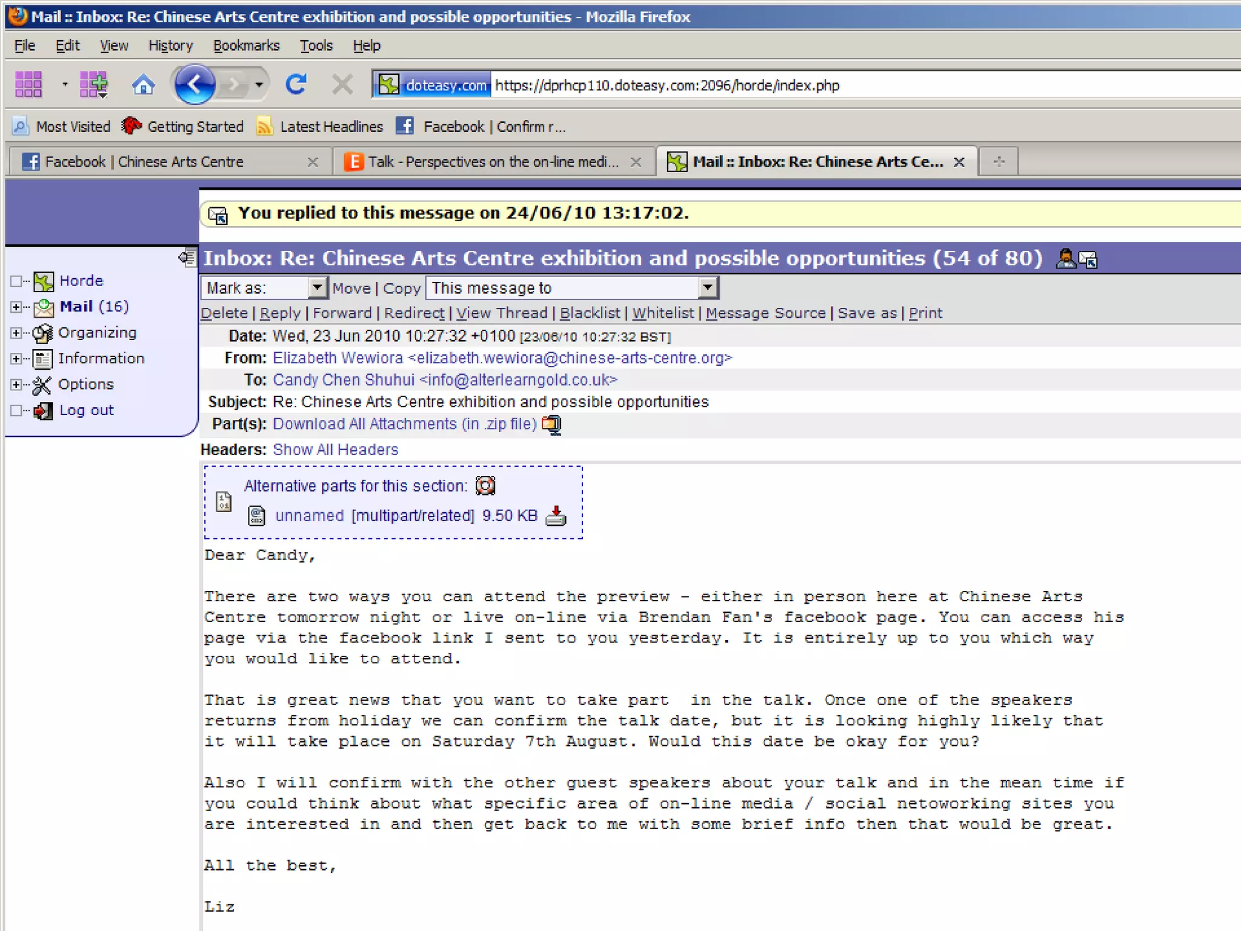This screenshot has width=1241, height=931.
Task: Expand the Mail tree node
Action: click(x=16, y=307)
